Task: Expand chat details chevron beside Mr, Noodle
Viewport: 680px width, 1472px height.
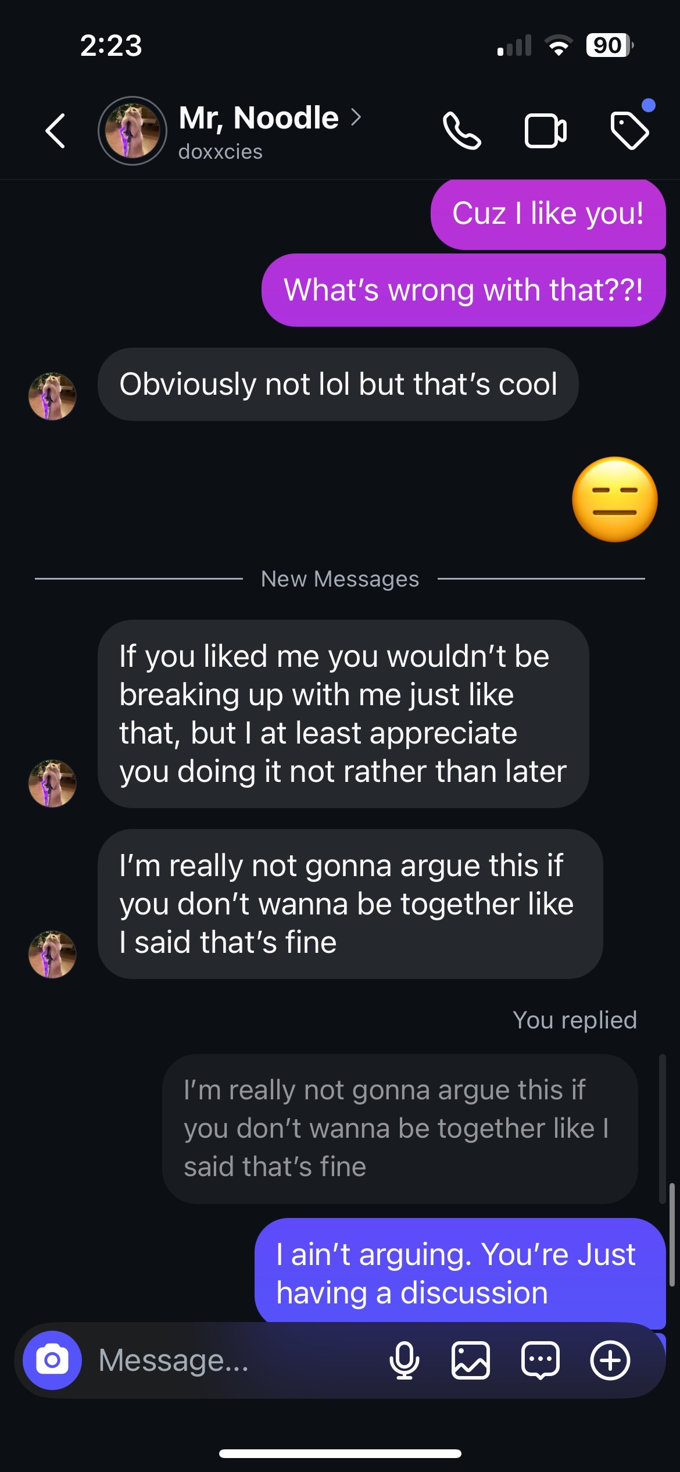Action: coord(356,117)
